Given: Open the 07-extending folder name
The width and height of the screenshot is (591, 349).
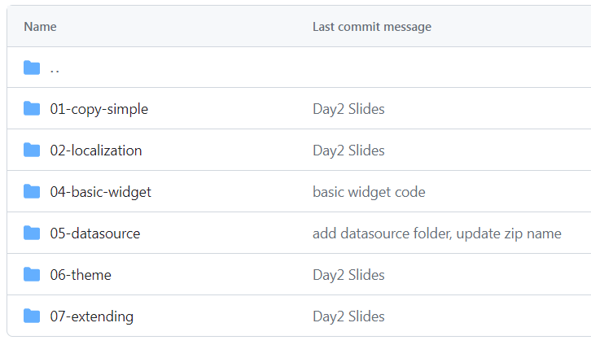Looking at the screenshot, I should point(91,316).
